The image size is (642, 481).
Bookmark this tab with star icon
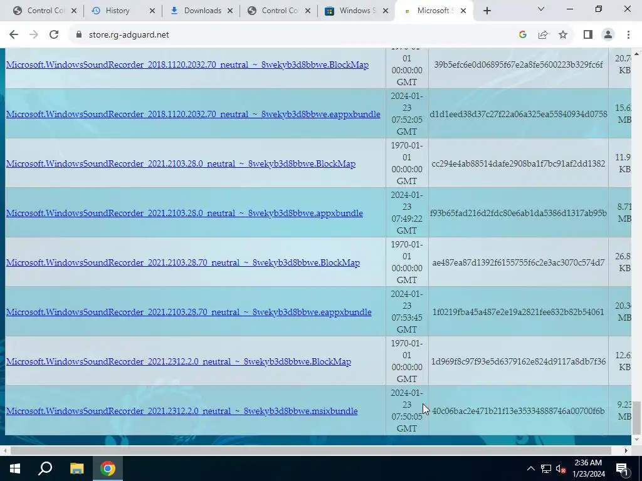pyautogui.click(x=563, y=35)
